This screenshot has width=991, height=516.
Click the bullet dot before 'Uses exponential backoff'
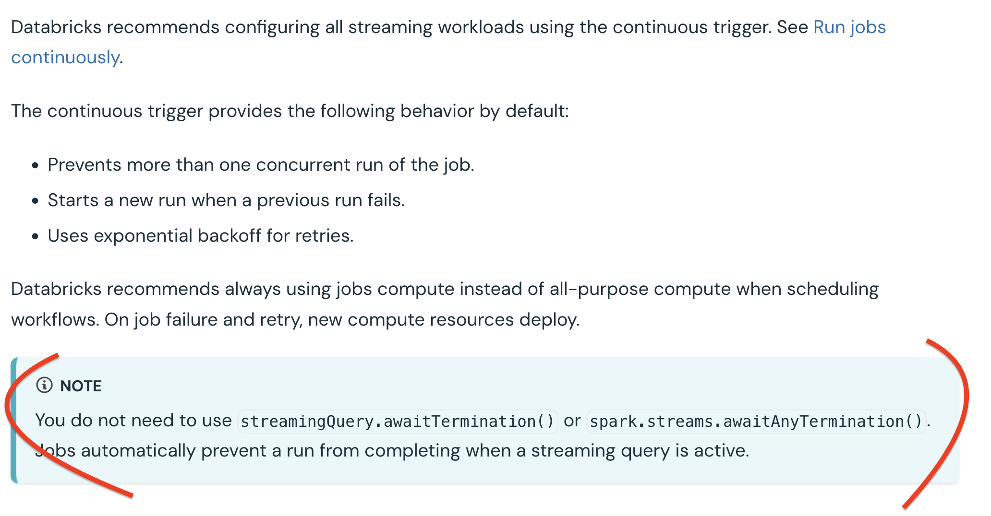35,237
